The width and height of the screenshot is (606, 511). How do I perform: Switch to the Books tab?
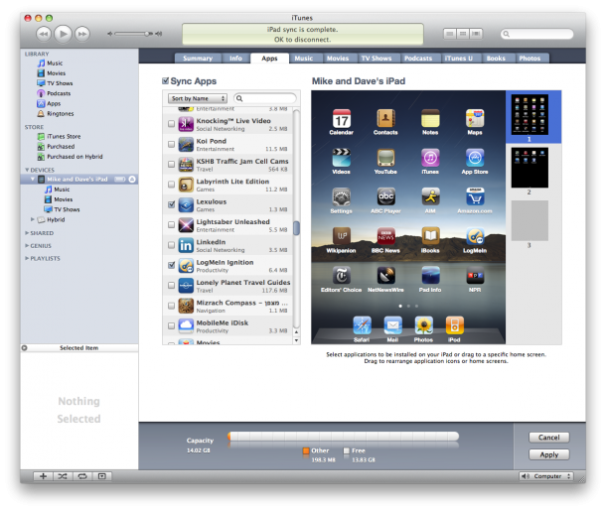(x=496, y=59)
